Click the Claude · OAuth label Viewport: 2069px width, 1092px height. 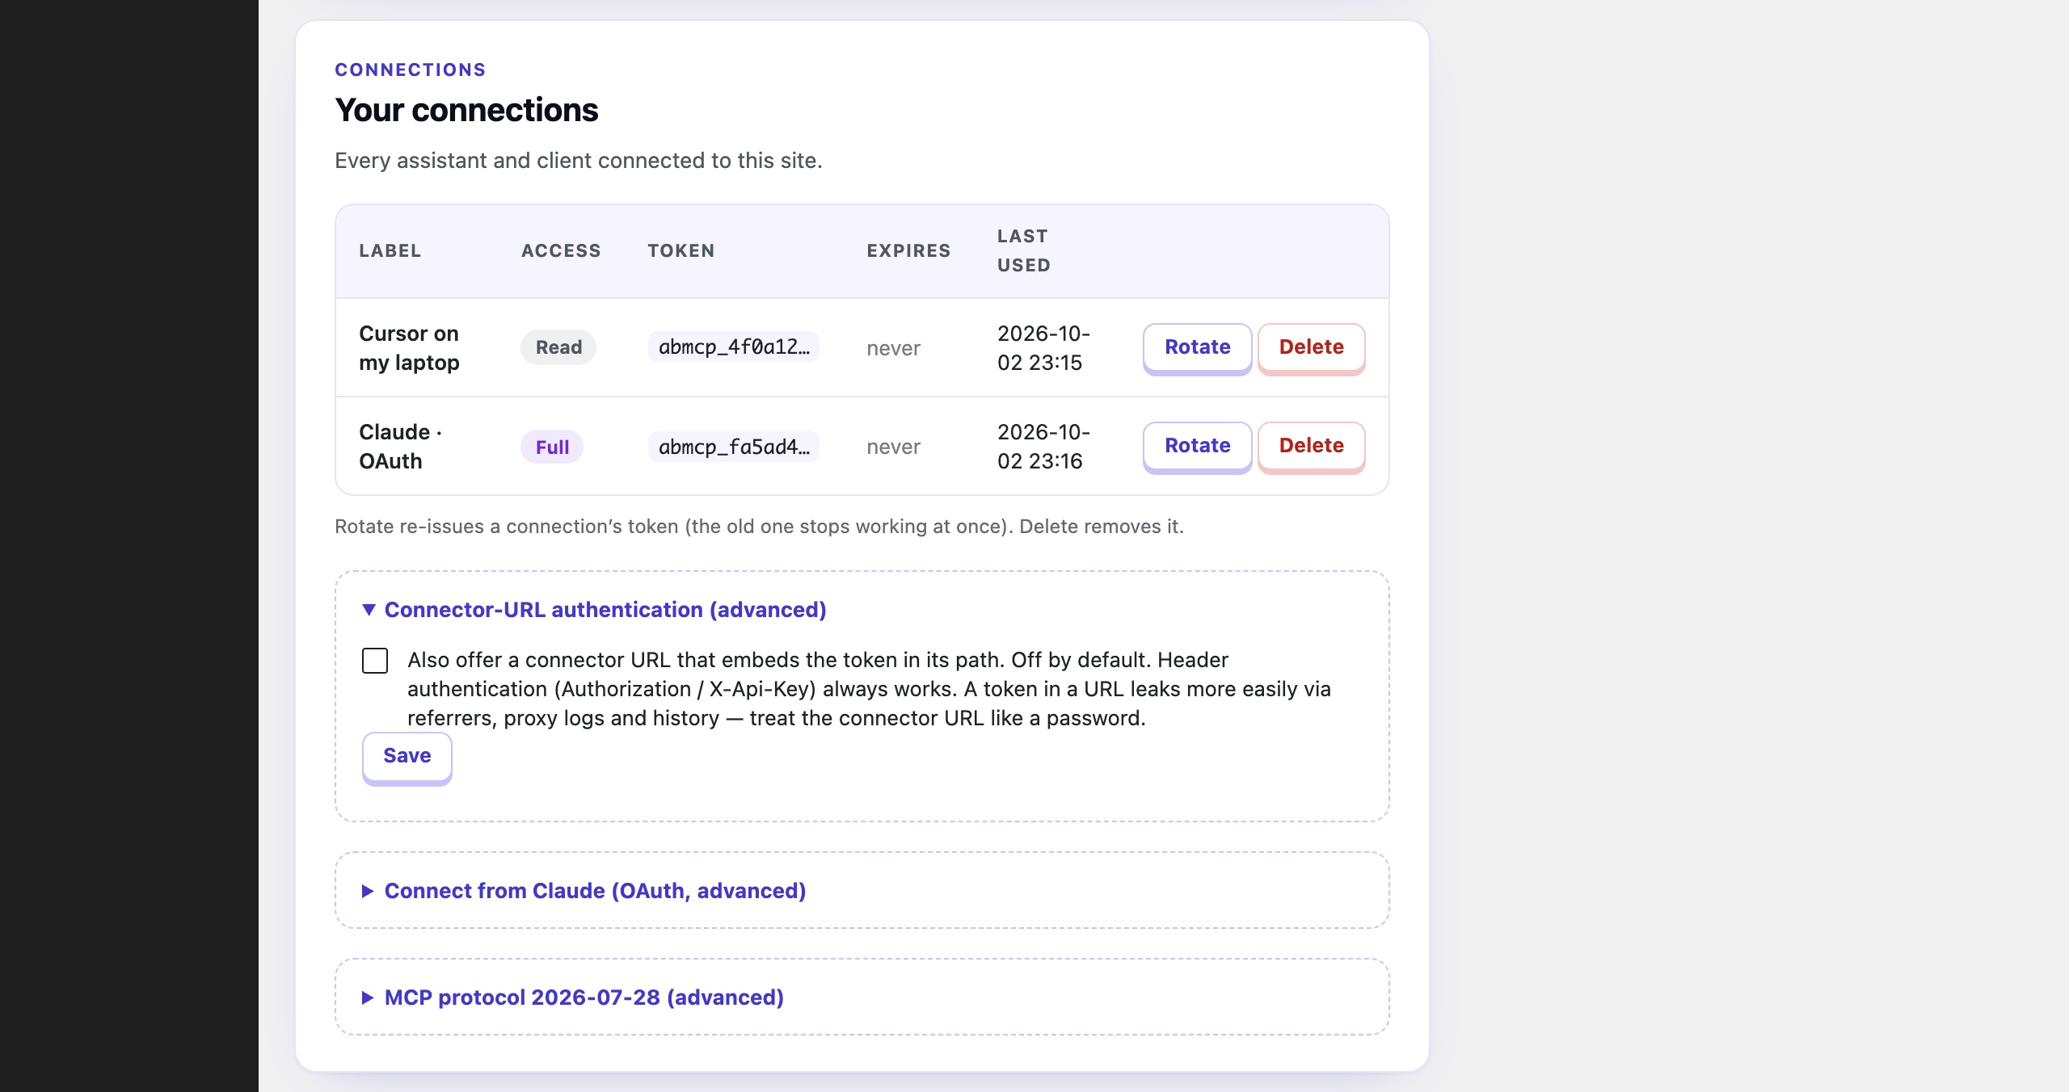coord(400,447)
